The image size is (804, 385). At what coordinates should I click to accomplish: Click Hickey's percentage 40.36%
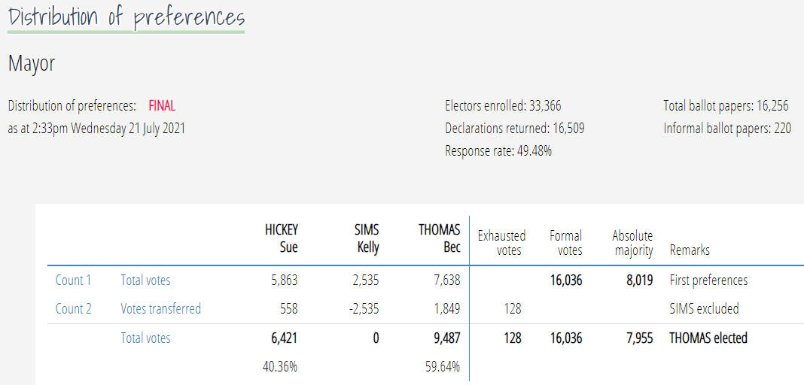tap(282, 367)
